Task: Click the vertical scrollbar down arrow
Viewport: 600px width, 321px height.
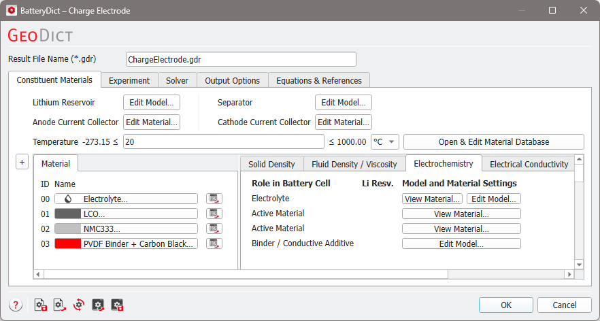Action: (x=579, y=265)
